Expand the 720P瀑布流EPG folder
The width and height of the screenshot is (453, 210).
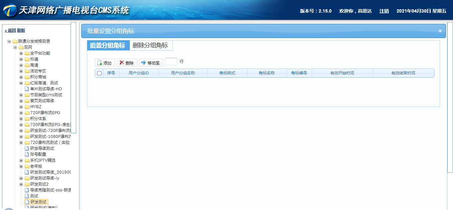coord(21,113)
